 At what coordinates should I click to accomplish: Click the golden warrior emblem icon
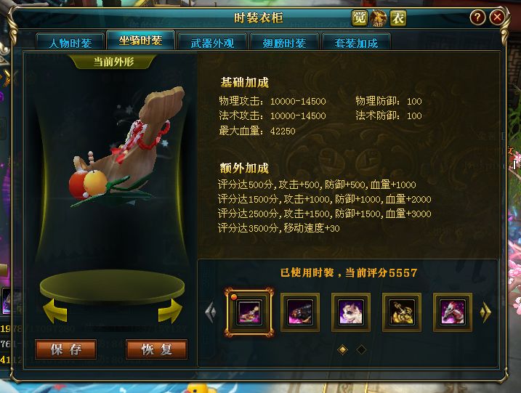point(379,18)
